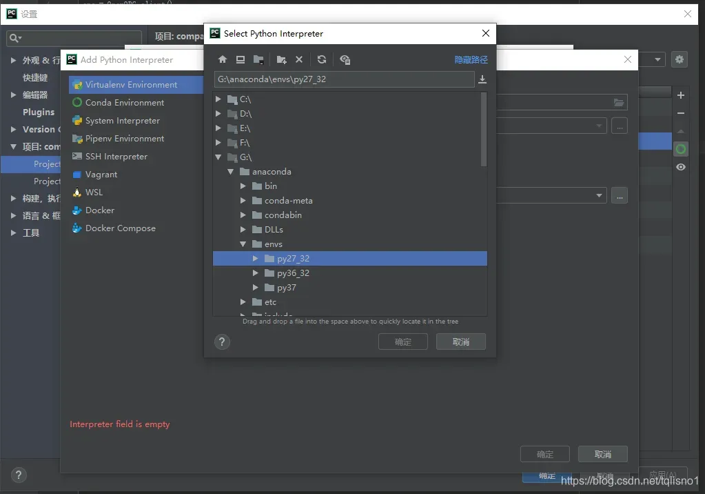
Task: Refresh the file tree
Action: [x=321, y=59]
